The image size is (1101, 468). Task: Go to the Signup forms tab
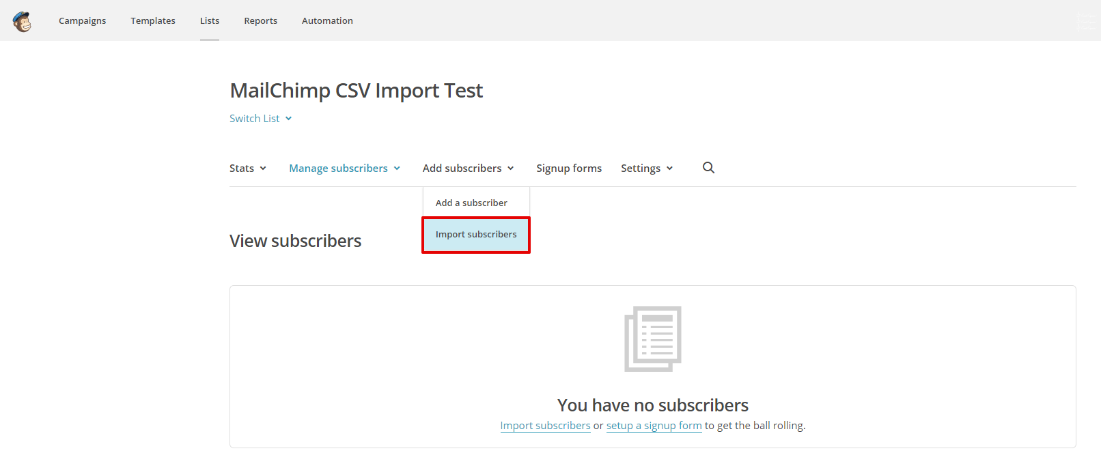point(569,168)
